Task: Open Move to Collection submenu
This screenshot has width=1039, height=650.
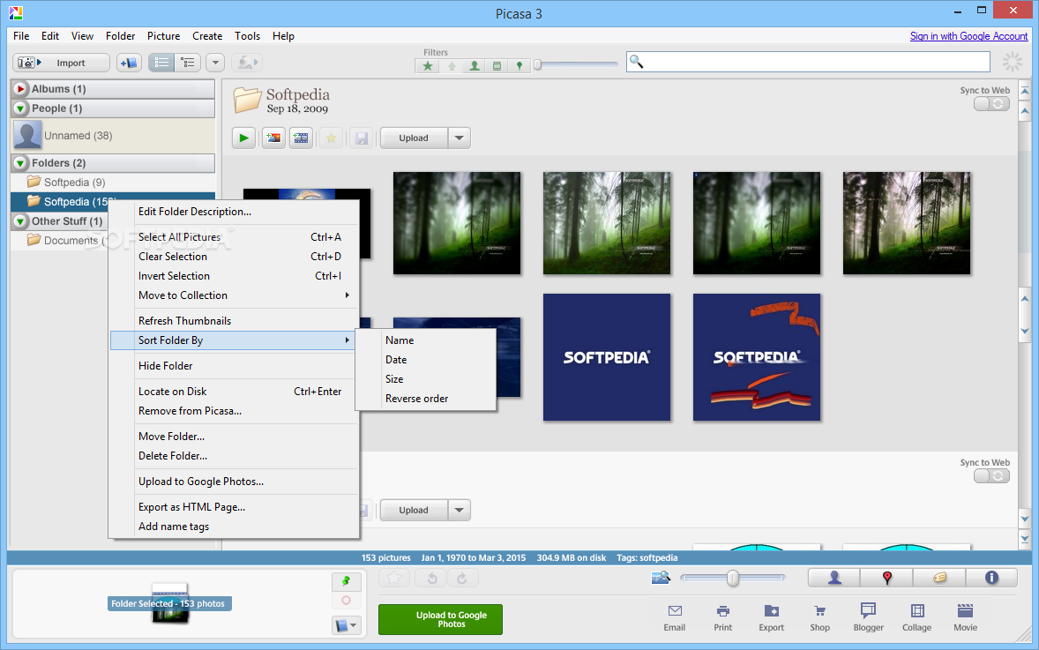Action: 235,295
